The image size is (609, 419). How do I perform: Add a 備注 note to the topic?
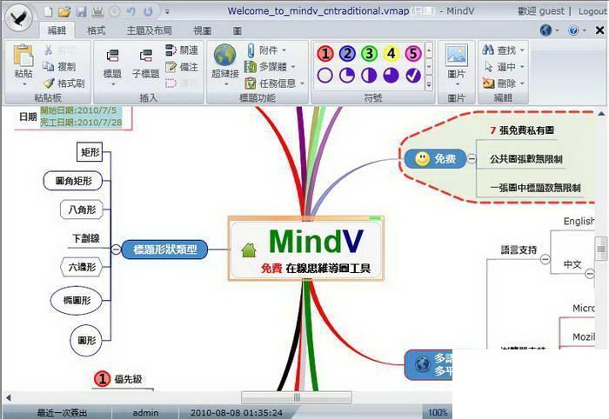(181, 67)
